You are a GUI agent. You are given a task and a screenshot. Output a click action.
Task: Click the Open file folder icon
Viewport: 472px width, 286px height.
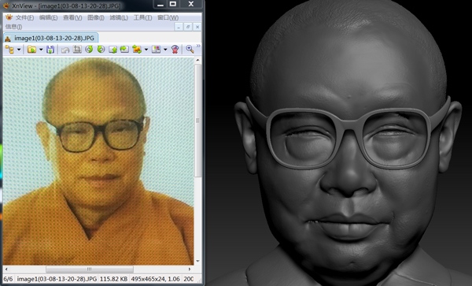tap(31, 50)
